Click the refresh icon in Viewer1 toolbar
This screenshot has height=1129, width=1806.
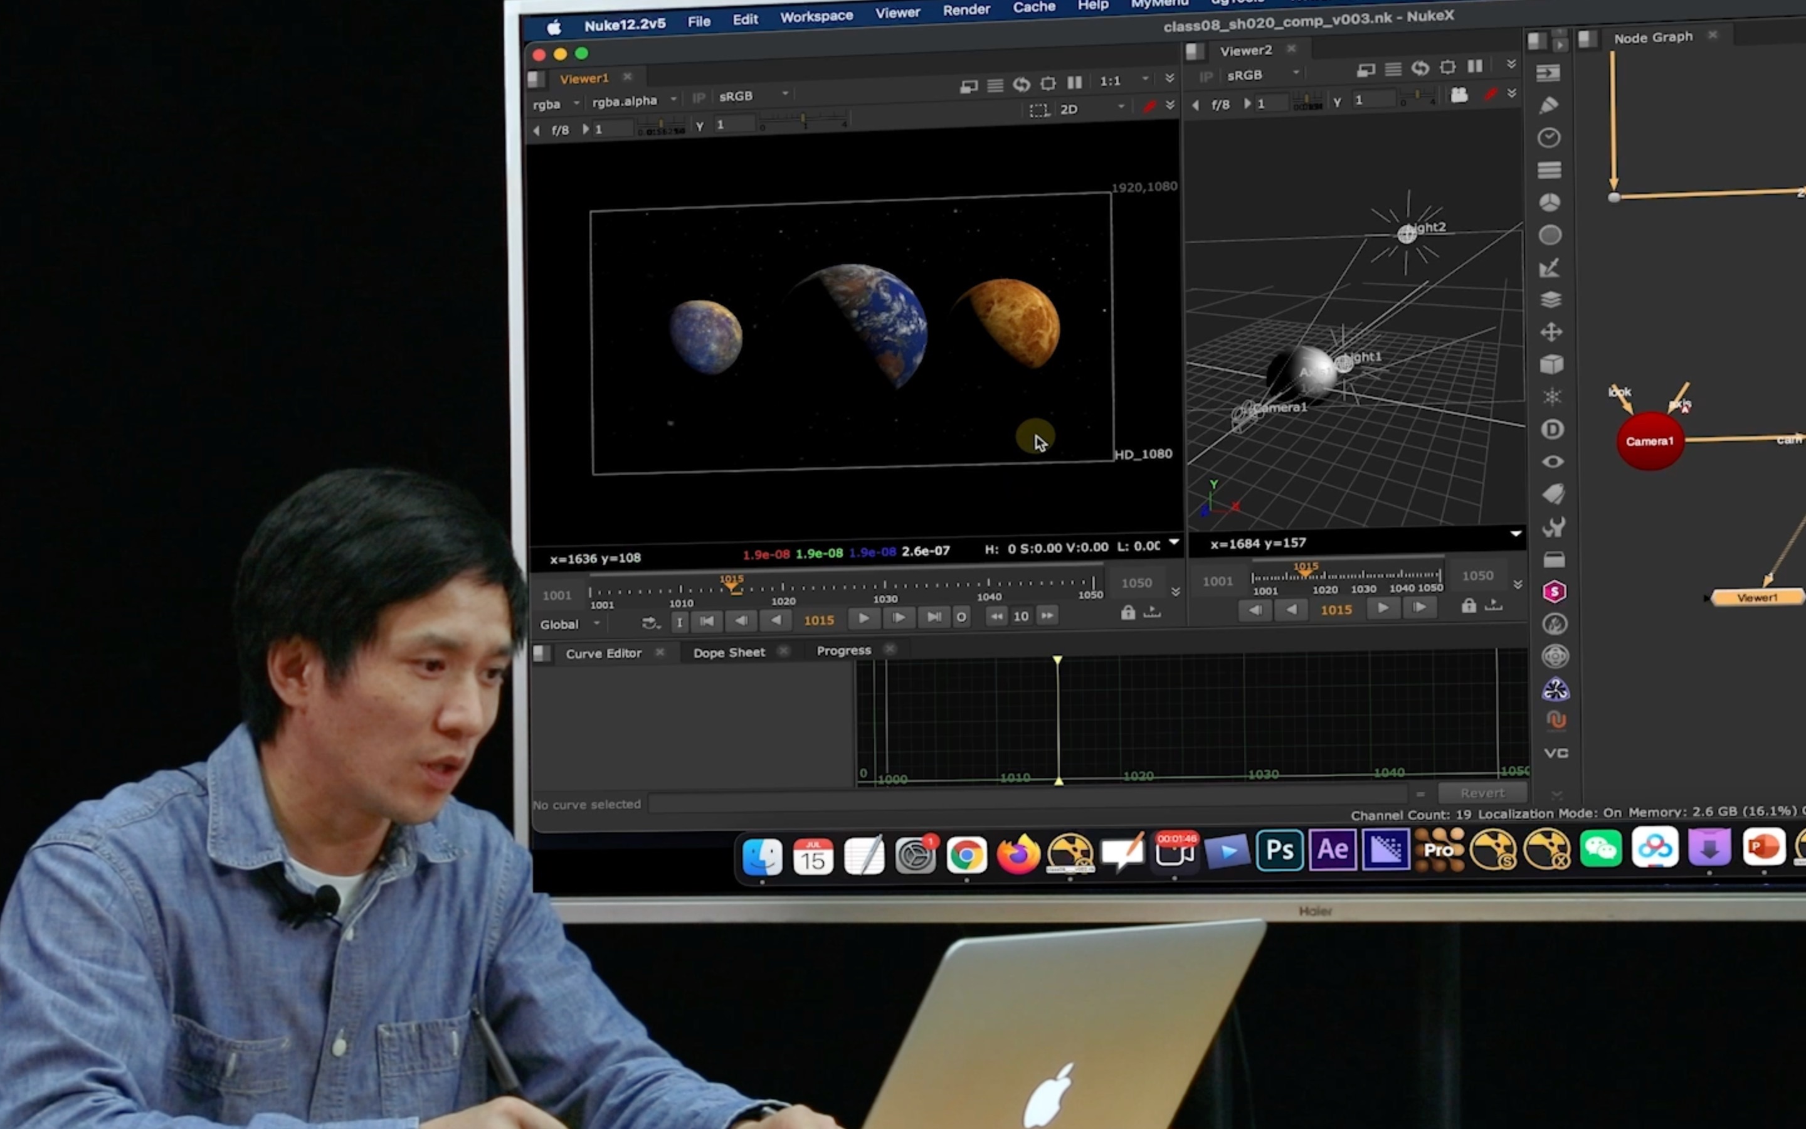click(1021, 85)
